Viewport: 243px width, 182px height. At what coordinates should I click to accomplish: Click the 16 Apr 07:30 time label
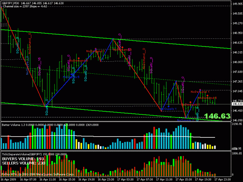pyautogui.click(x=28, y=180)
